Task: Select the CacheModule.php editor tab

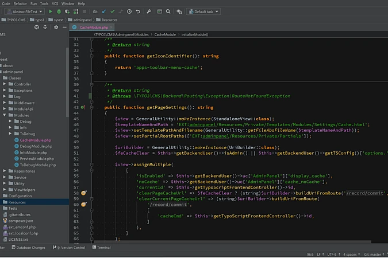Action: (x=93, y=27)
